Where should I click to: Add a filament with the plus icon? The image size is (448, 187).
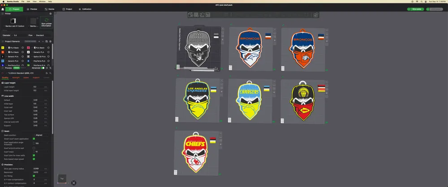coord(39,42)
